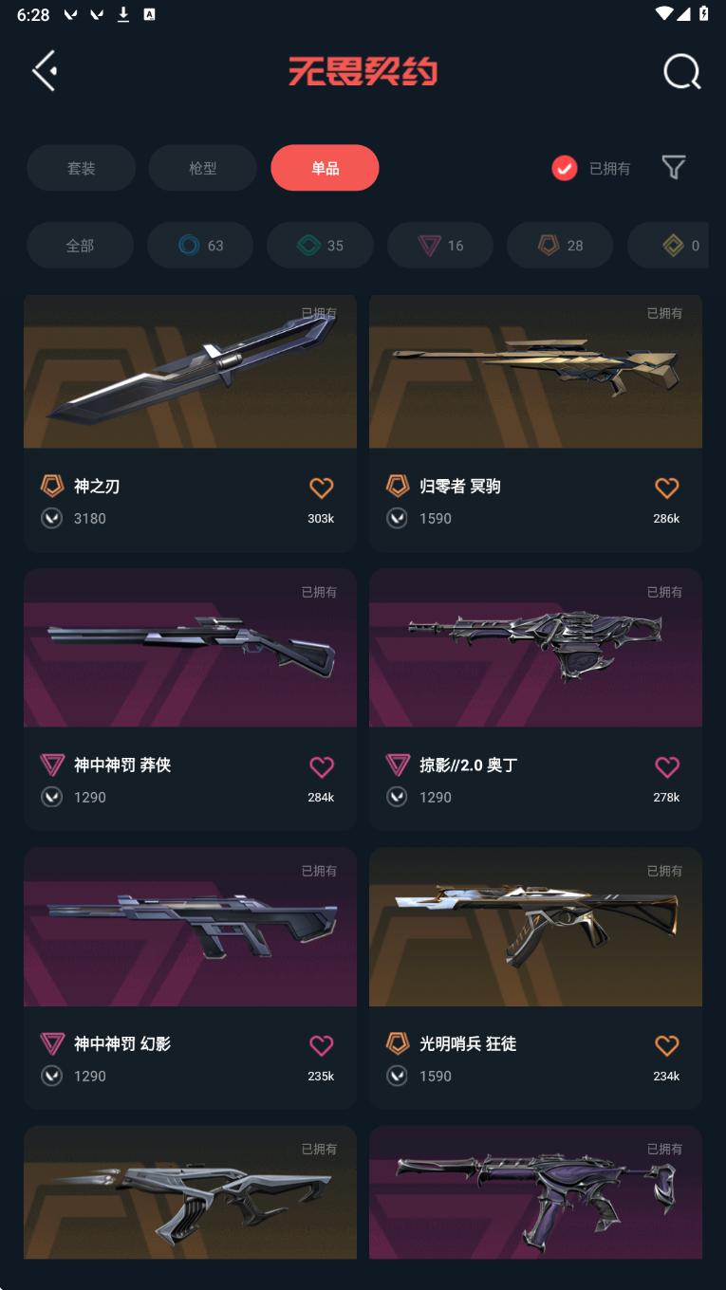Favorite the 神之刃 skin heart
The image size is (726, 1290).
point(322,488)
